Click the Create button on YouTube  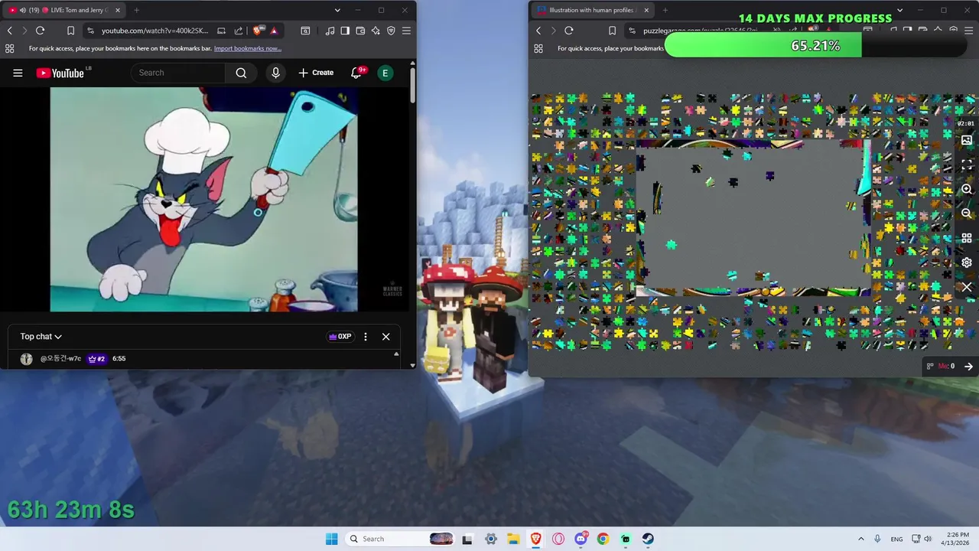316,73
